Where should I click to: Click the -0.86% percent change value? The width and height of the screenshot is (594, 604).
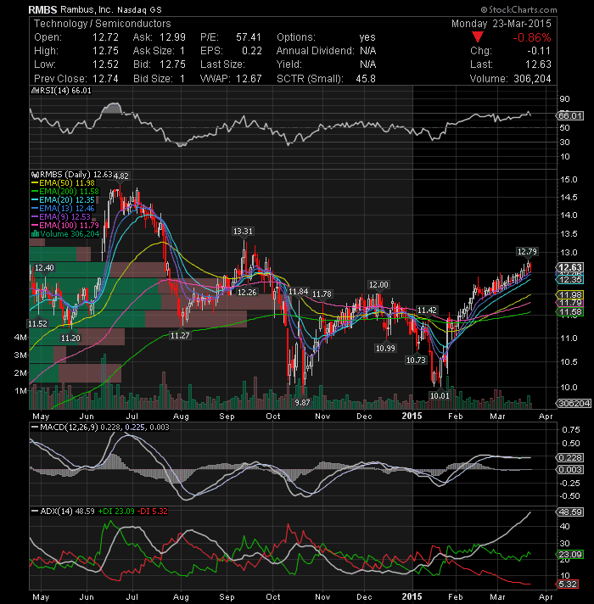[531, 37]
